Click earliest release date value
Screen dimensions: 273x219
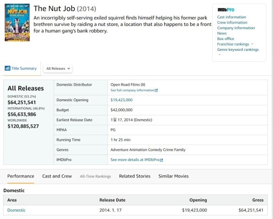(131, 120)
